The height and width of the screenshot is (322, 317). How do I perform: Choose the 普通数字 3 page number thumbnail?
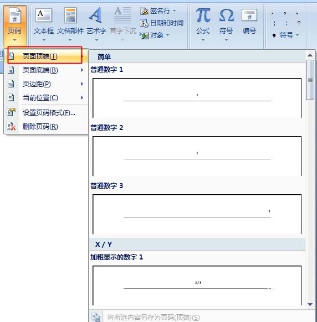point(197,214)
